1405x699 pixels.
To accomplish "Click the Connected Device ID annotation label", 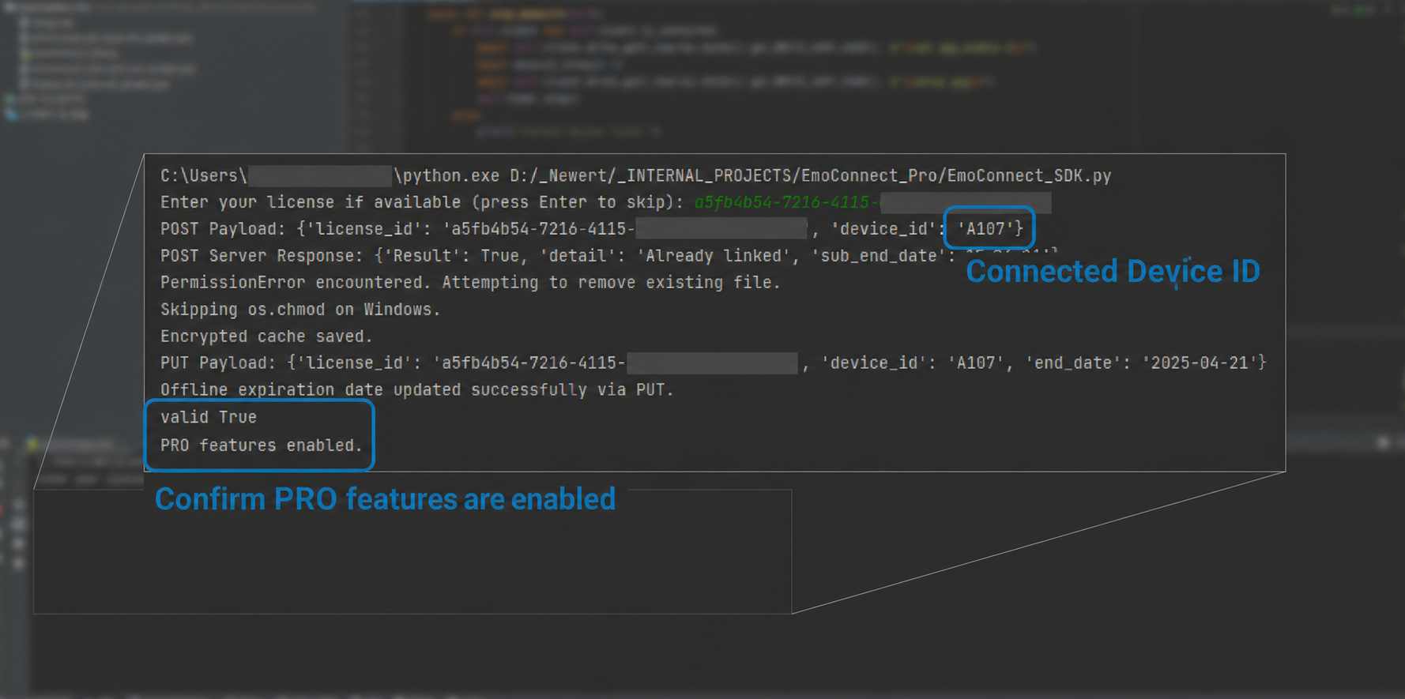I will tap(1113, 271).
